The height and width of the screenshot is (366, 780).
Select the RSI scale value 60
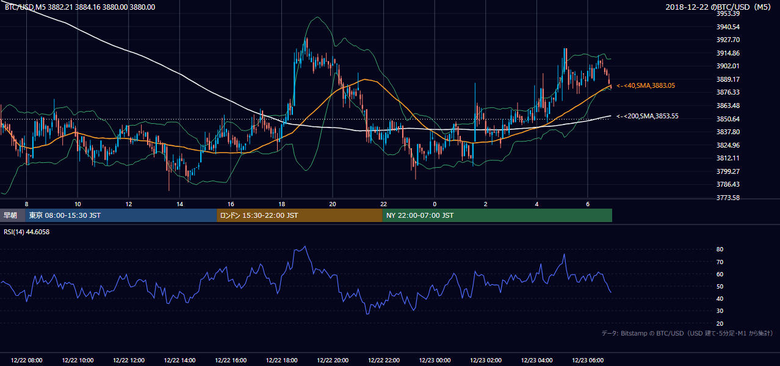[x=720, y=274]
